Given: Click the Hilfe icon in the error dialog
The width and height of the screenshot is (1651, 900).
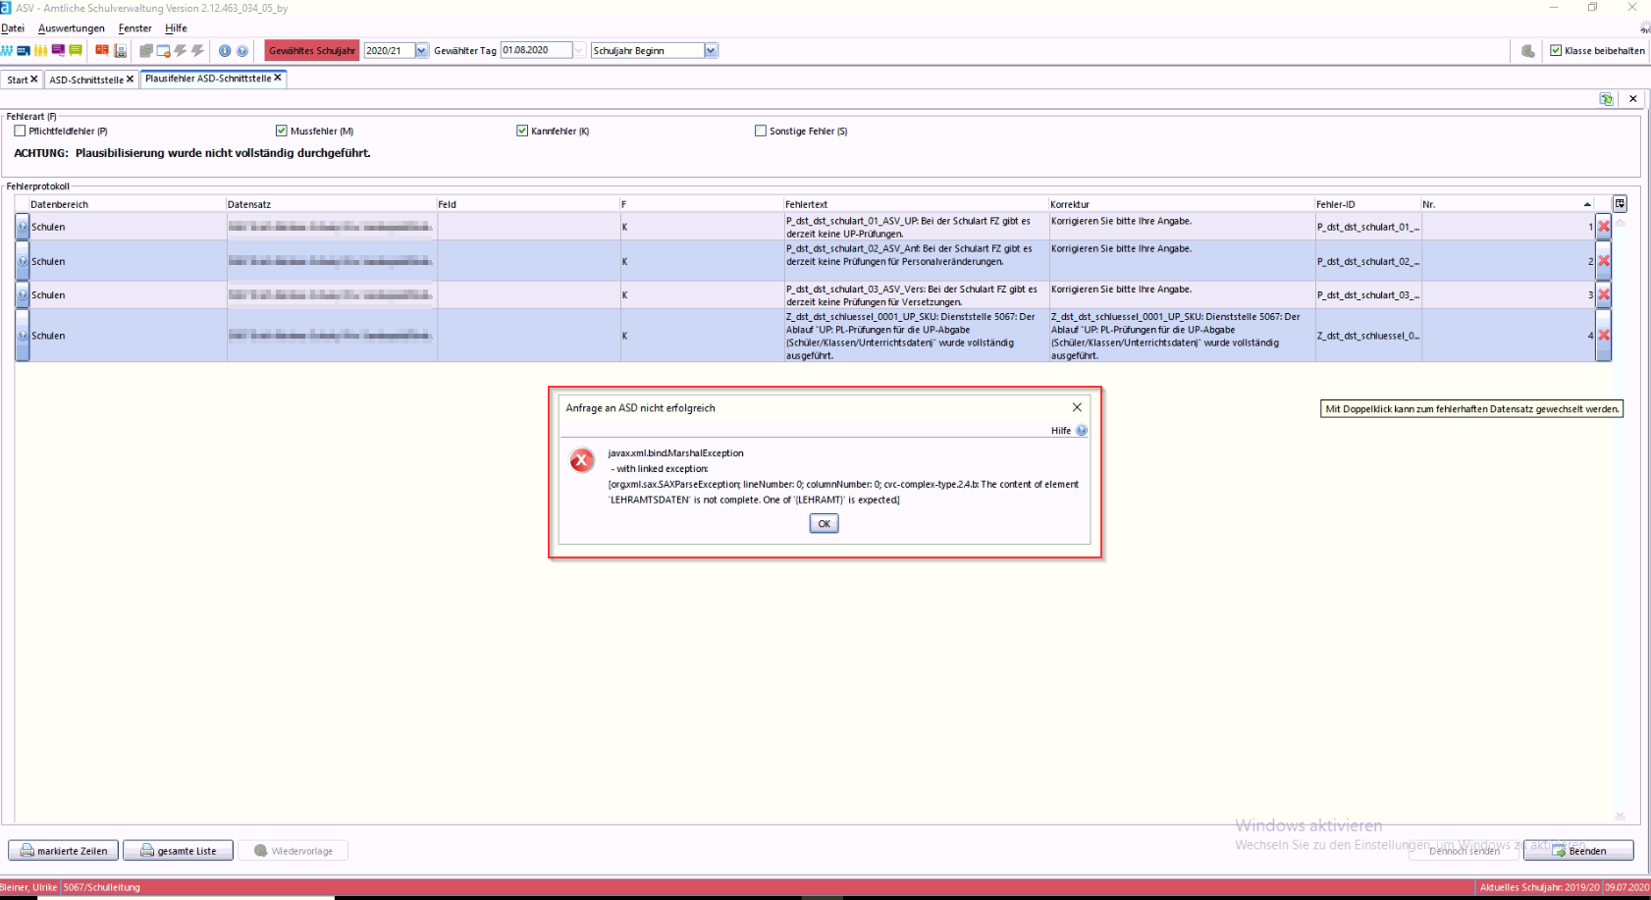Looking at the screenshot, I should point(1082,431).
